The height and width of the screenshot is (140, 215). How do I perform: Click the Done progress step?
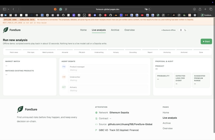point(201,51)
